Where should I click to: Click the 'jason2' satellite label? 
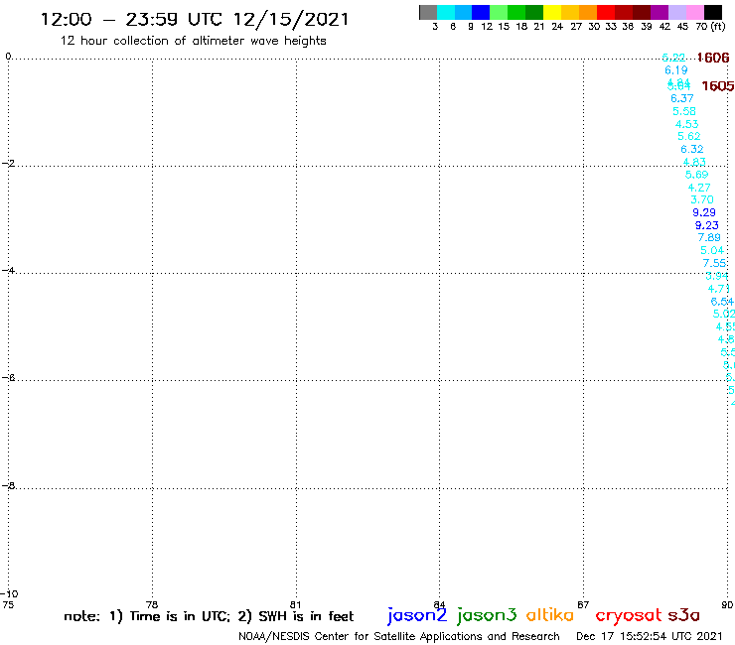click(417, 615)
